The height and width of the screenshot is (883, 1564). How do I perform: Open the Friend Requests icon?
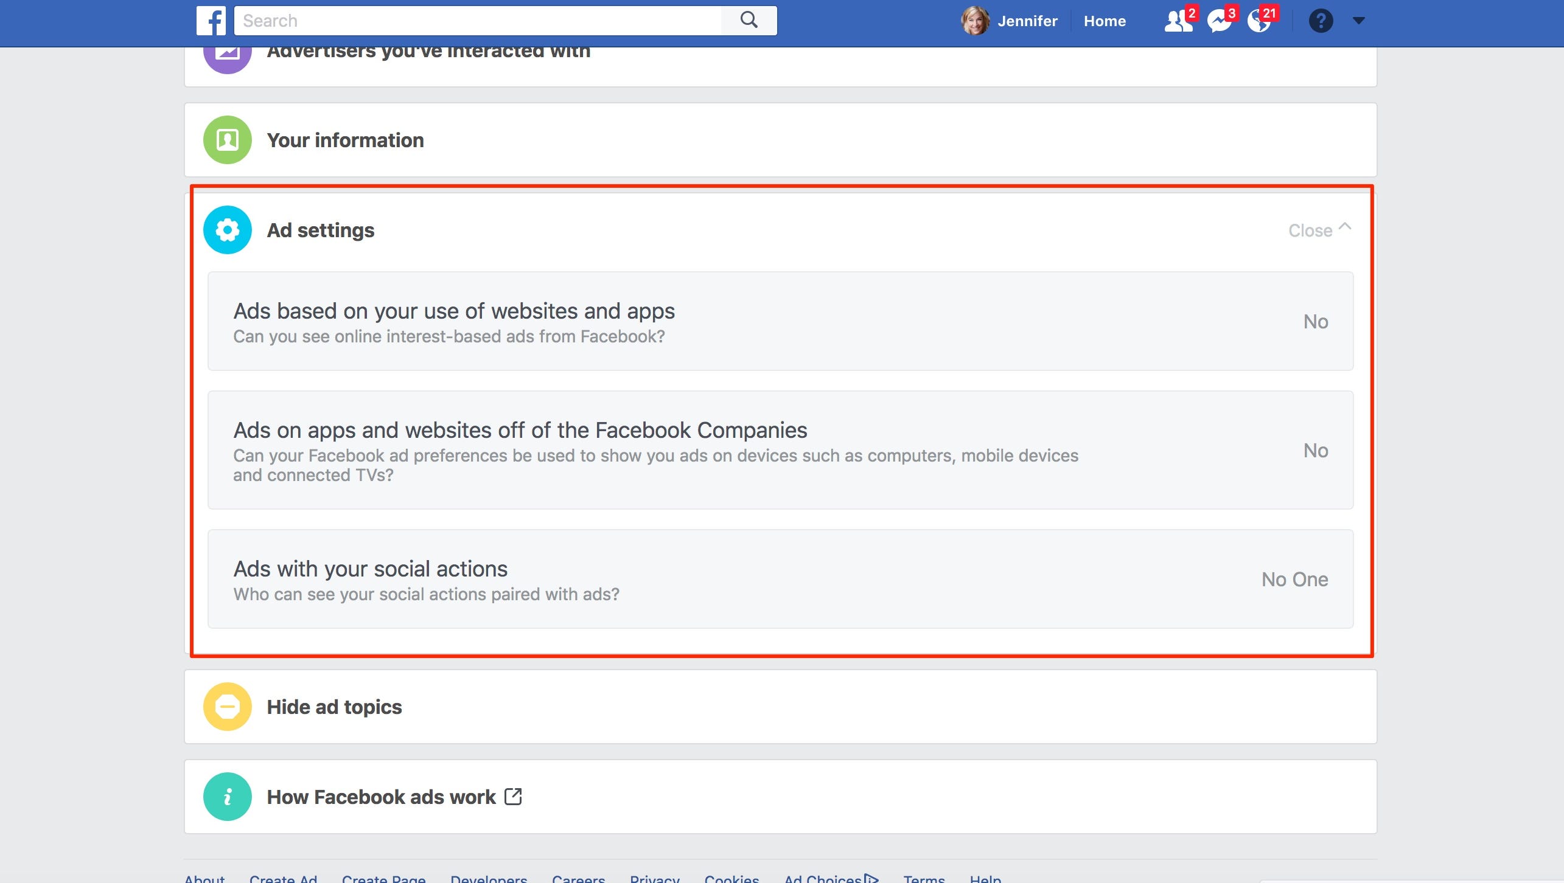tap(1178, 20)
